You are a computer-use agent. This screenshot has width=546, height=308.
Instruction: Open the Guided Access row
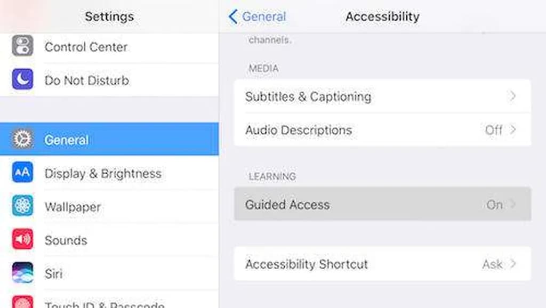point(287,205)
